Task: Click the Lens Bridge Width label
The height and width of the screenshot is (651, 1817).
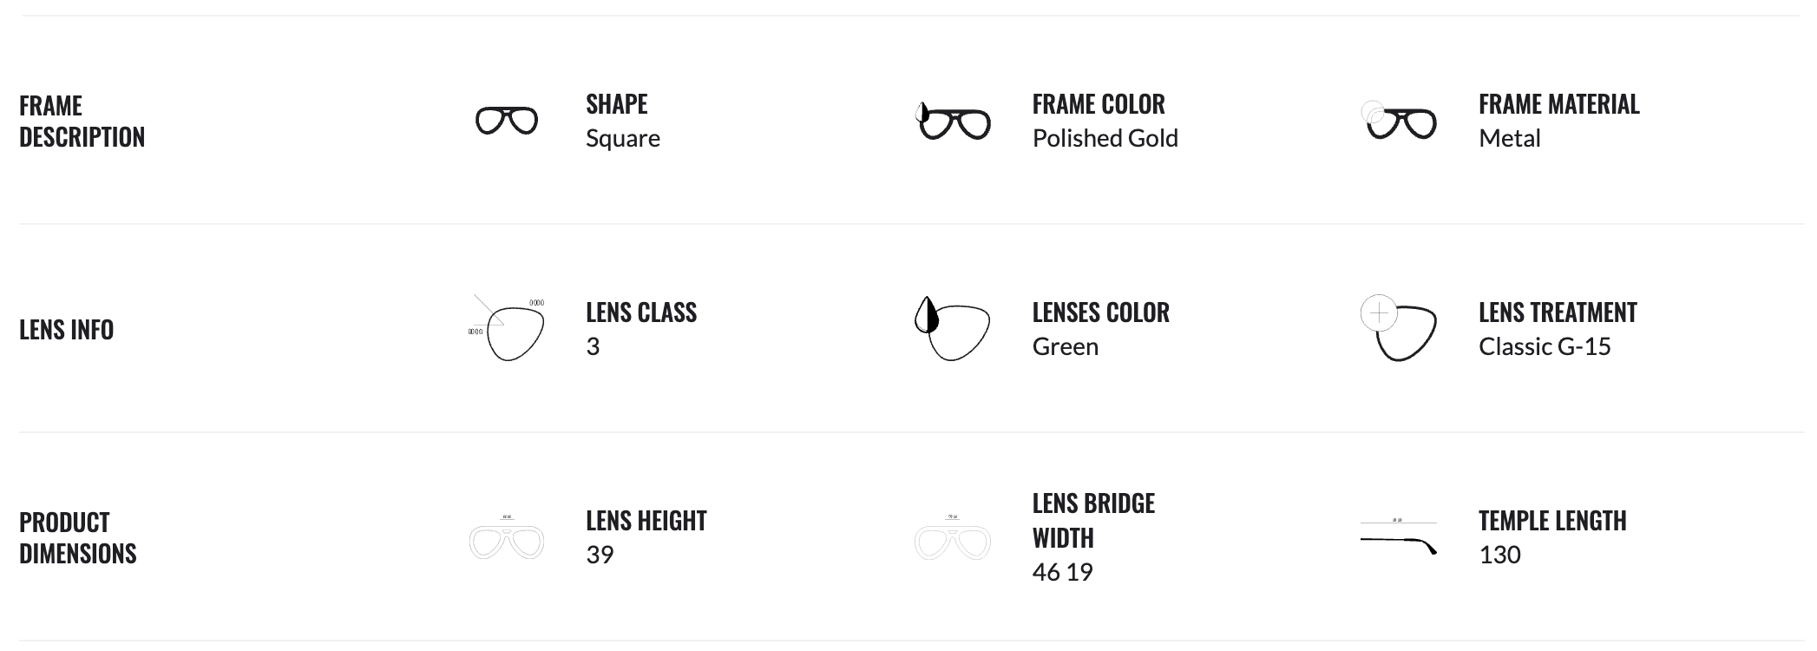Action: coord(1093,521)
